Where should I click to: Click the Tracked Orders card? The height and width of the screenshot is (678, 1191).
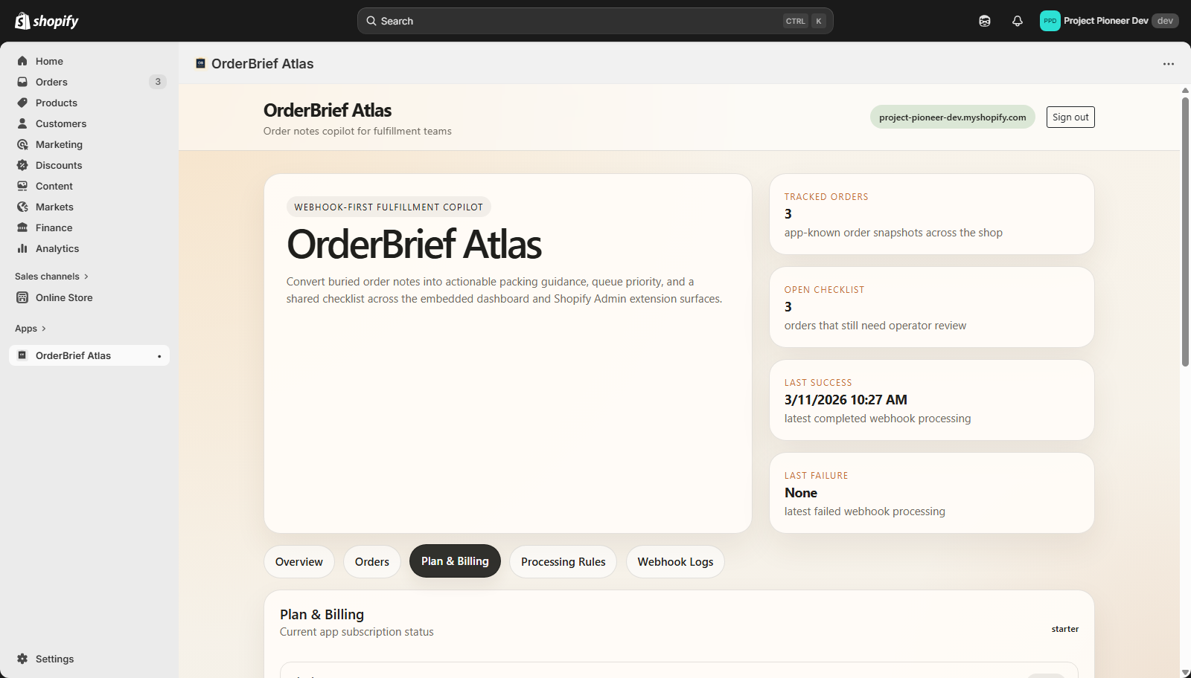[932, 214]
